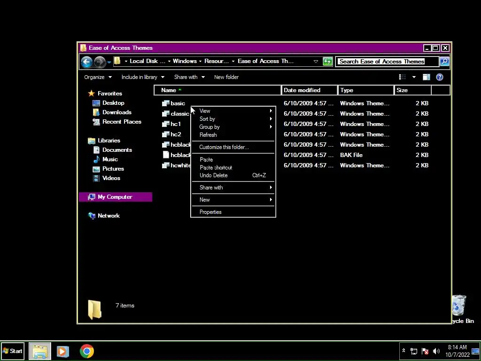Click the address bar folder icon
Viewport: 481px width, 361px height.
point(117,61)
